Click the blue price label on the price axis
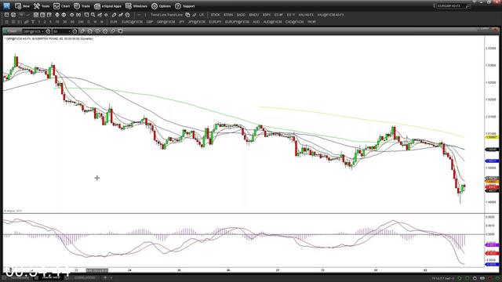Viewport: 502px width, 282px height. tap(492, 161)
